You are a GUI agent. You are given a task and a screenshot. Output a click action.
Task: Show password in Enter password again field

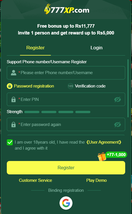pyautogui.click(x=118, y=125)
